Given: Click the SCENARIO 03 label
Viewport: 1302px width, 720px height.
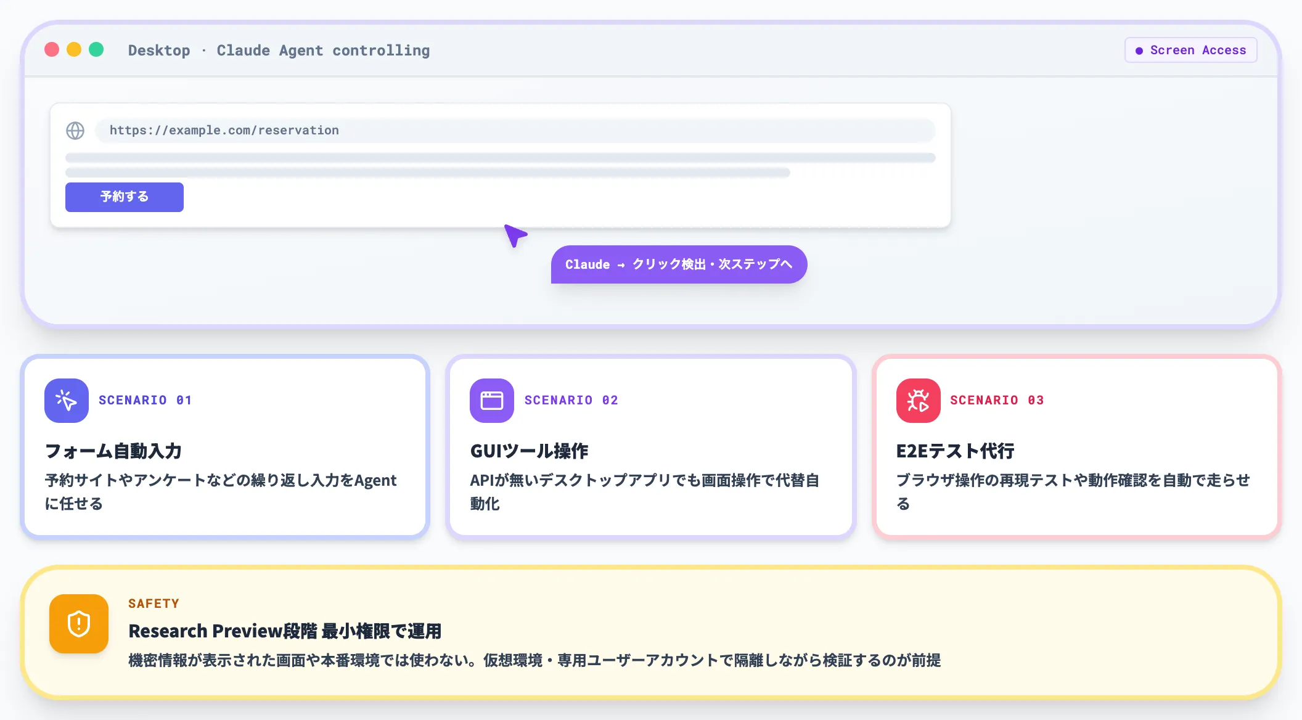Looking at the screenshot, I should click(997, 401).
